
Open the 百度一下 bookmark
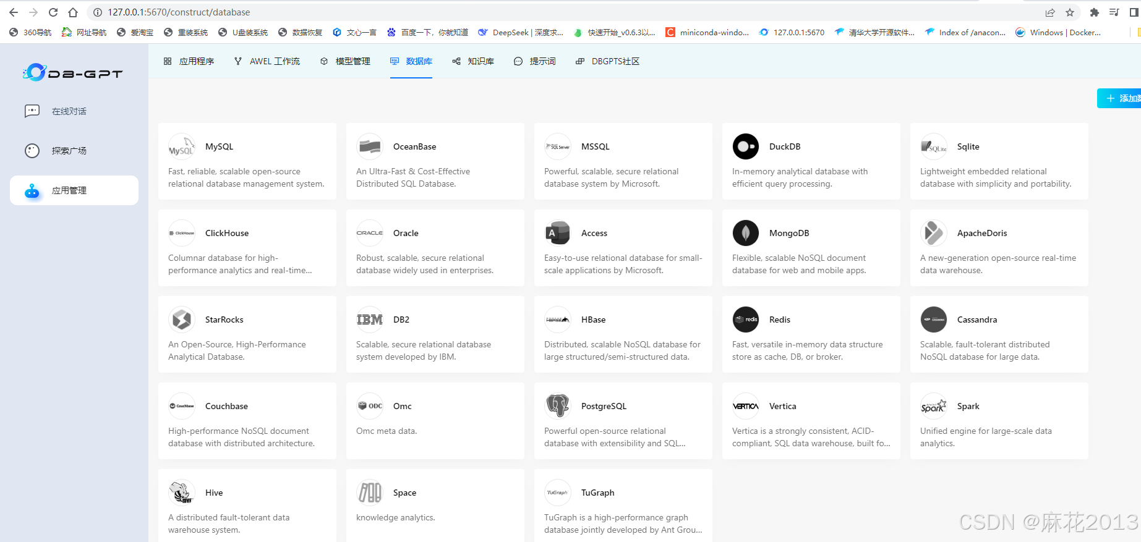click(427, 32)
